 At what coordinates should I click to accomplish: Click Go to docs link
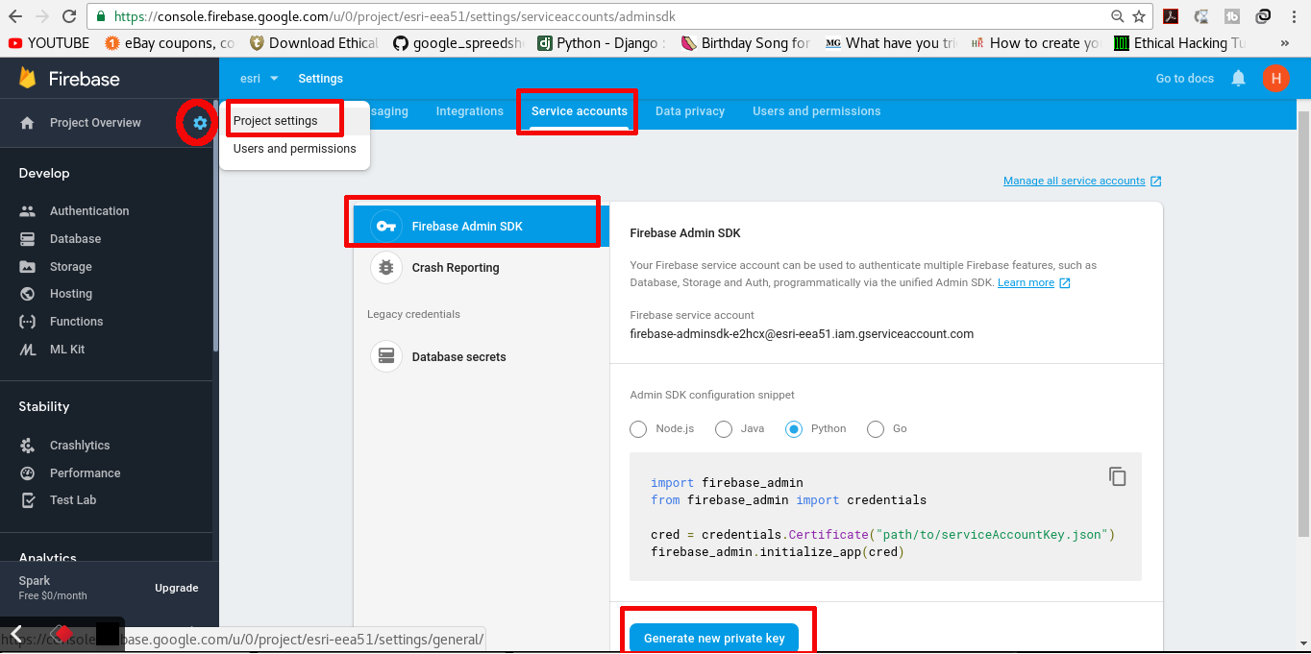[x=1185, y=79]
